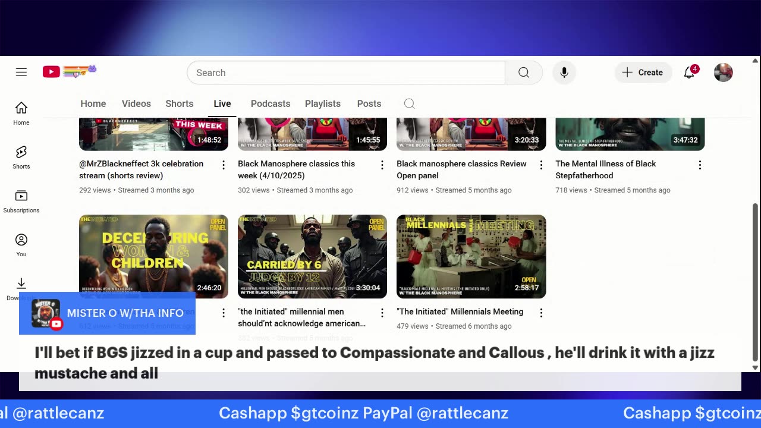
Task: Click '292 views • Streamed 3 months ago'
Action: point(137,190)
